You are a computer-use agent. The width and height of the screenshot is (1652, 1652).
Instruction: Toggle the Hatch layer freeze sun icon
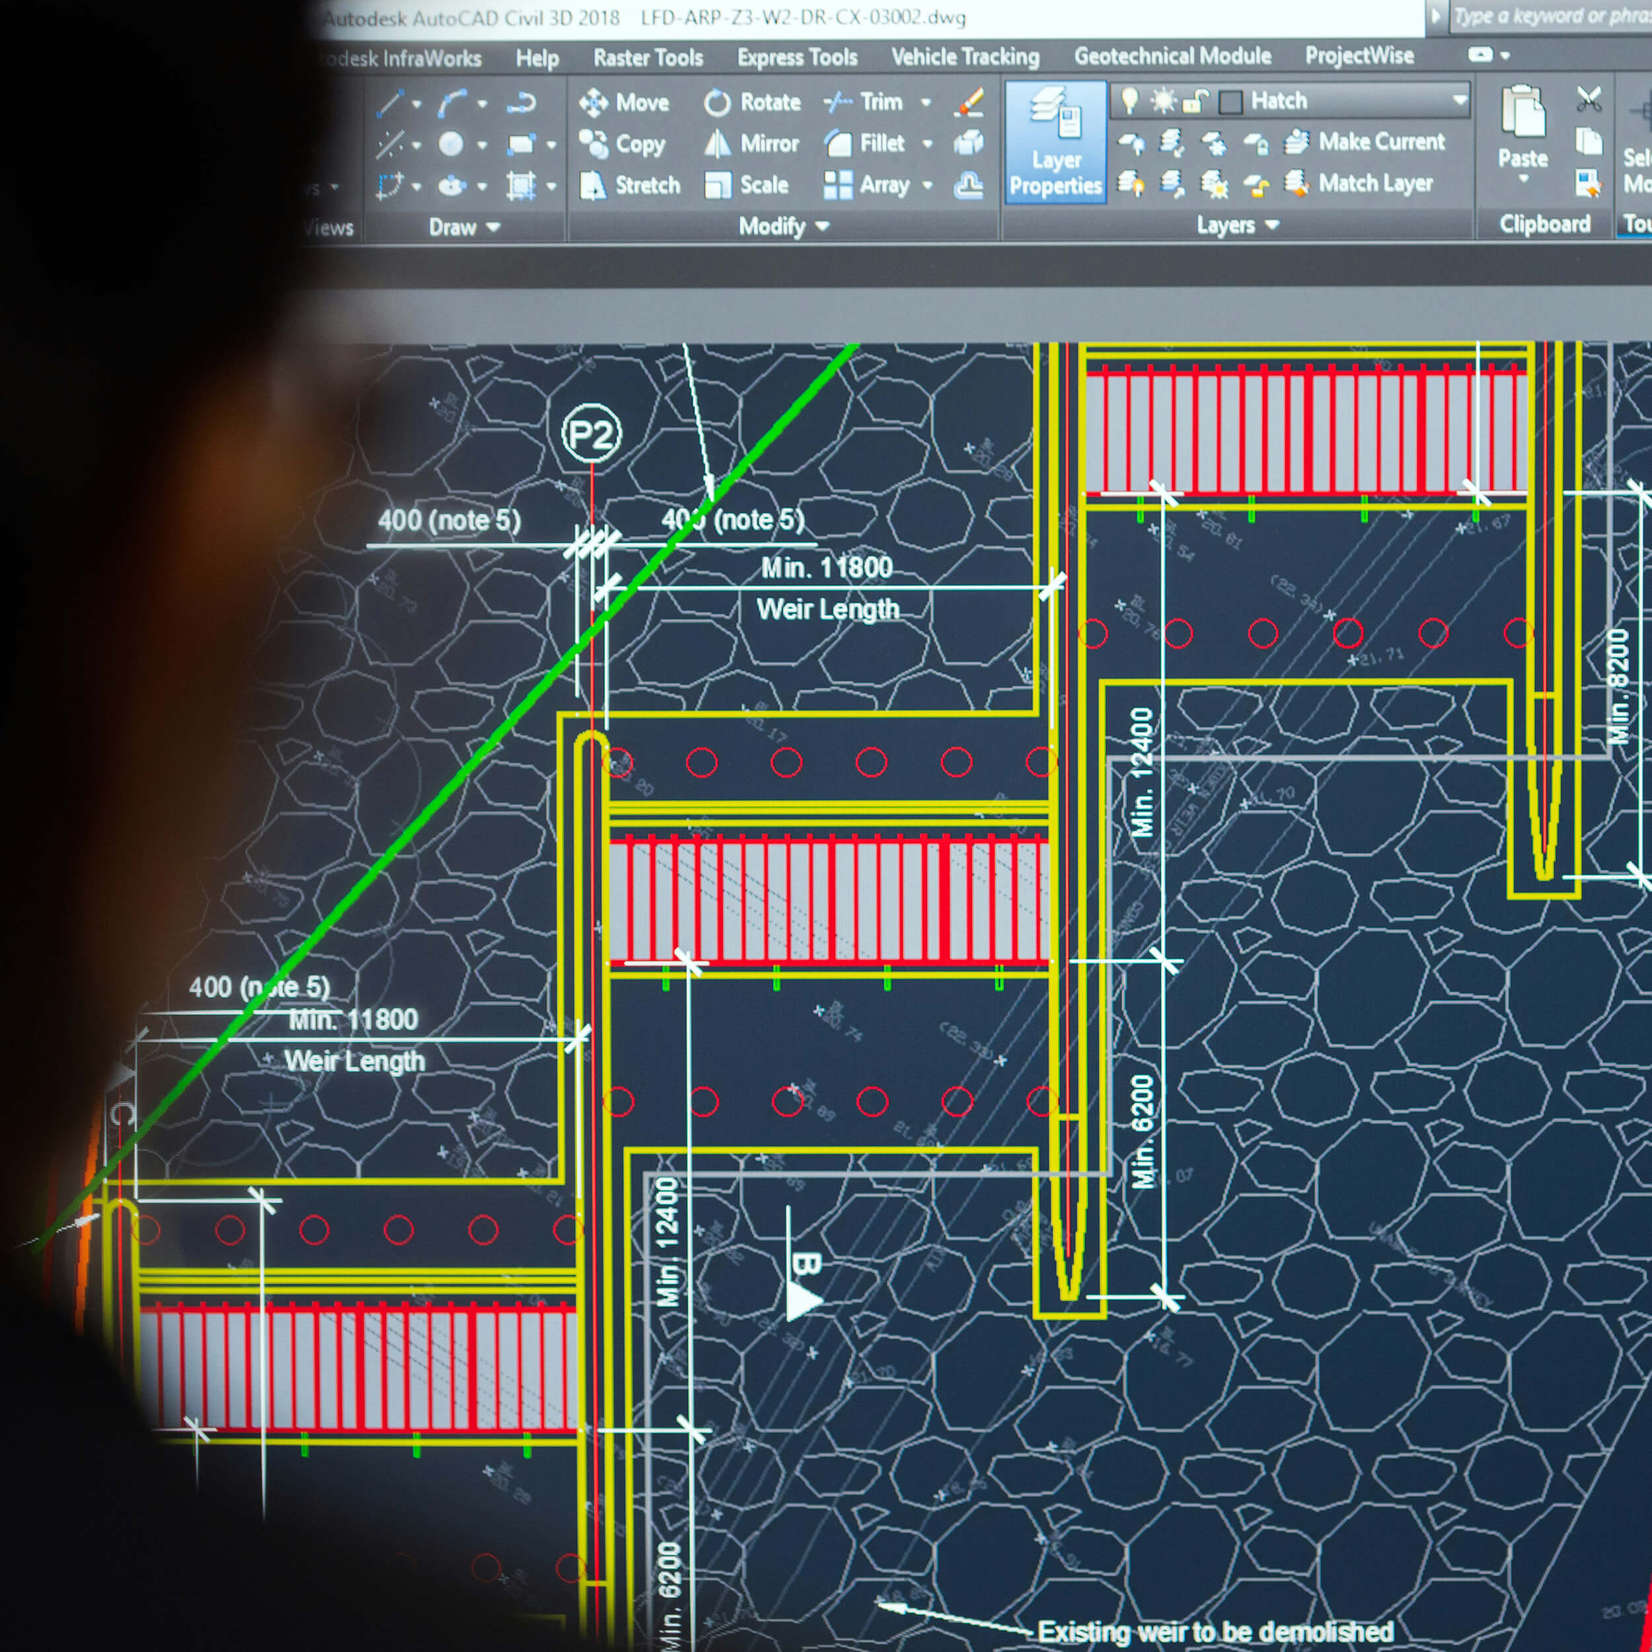(1163, 101)
